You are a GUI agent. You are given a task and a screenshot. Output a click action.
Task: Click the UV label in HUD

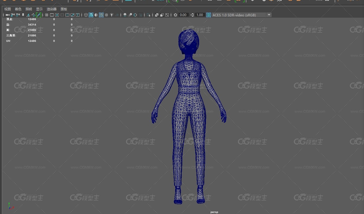pos(8,41)
